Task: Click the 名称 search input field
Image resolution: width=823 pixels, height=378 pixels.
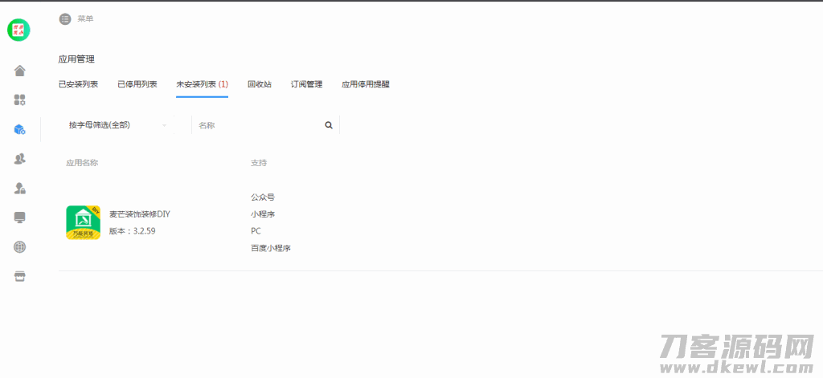Action: (257, 125)
